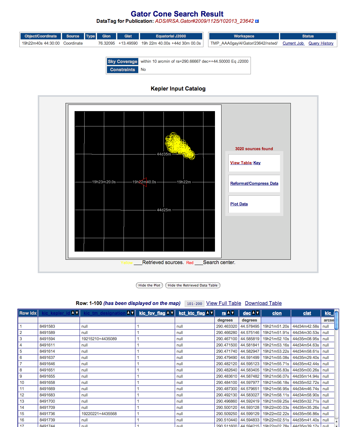Sort kic_fov_flag column descending arrow
Screen dimensions: 356x427
[172, 313]
